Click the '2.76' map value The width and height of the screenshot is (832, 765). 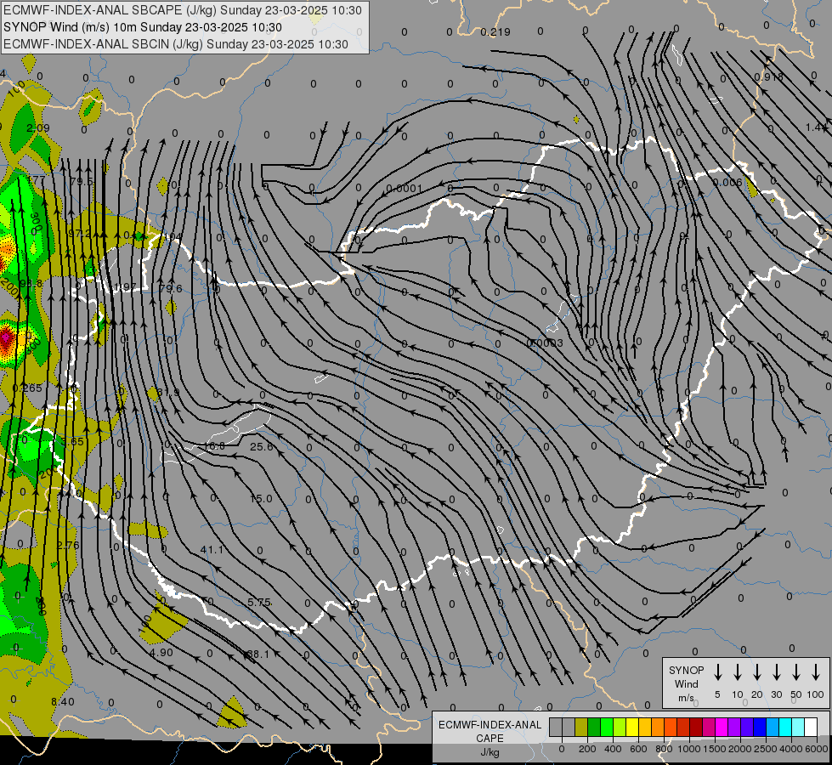68,545
